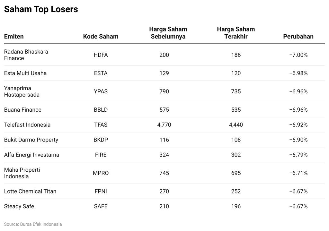
Task: Select the TFAS stock code cell
Action: point(101,125)
